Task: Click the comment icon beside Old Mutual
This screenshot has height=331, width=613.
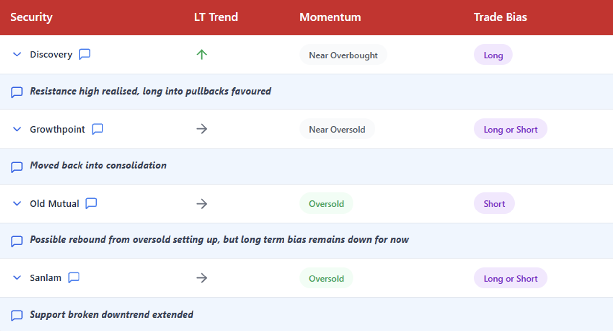Action: pos(91,203)
